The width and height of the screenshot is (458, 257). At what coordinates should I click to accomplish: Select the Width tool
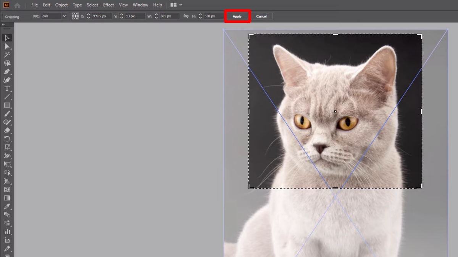coord(7,155)
